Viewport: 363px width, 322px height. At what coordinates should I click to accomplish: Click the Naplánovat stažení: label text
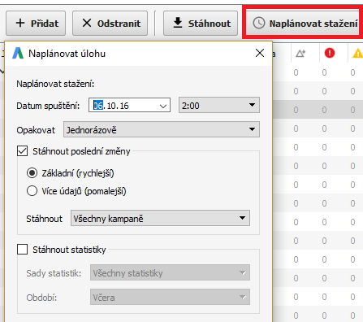(x=55, y=84)
